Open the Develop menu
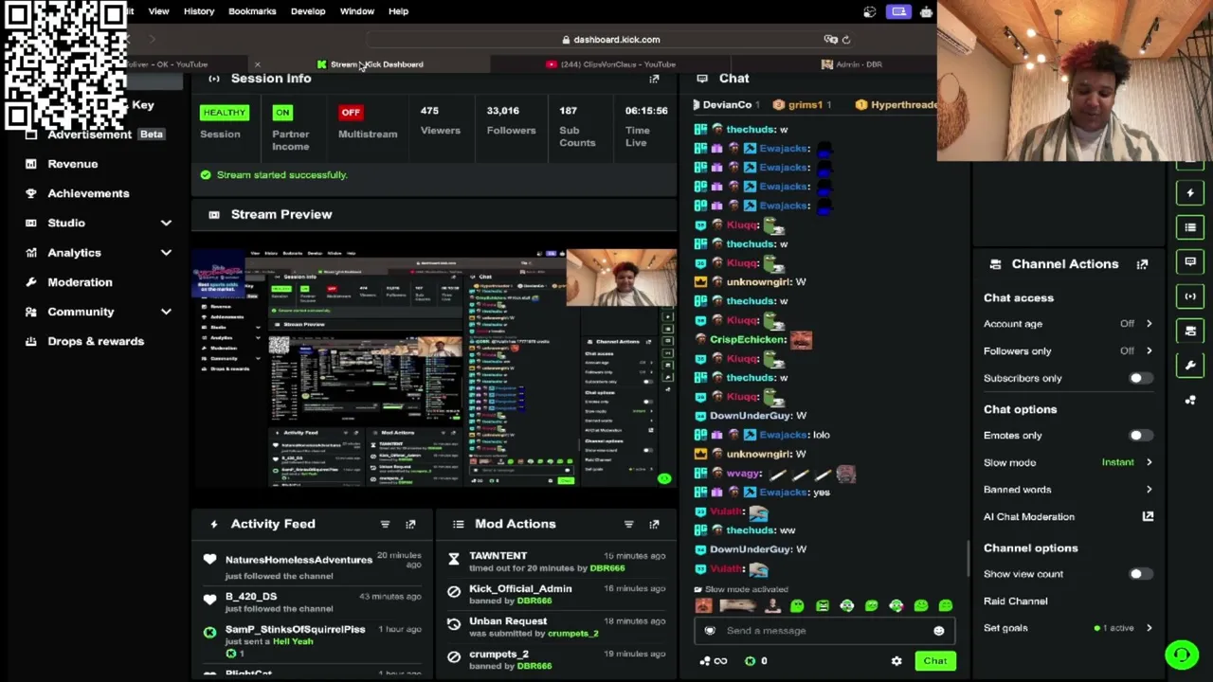The image size is (1213, 682). 308,11
